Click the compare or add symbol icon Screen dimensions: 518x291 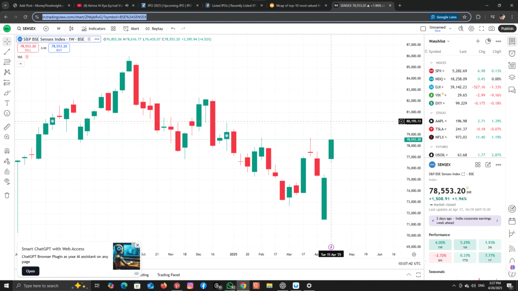point(46,29)
